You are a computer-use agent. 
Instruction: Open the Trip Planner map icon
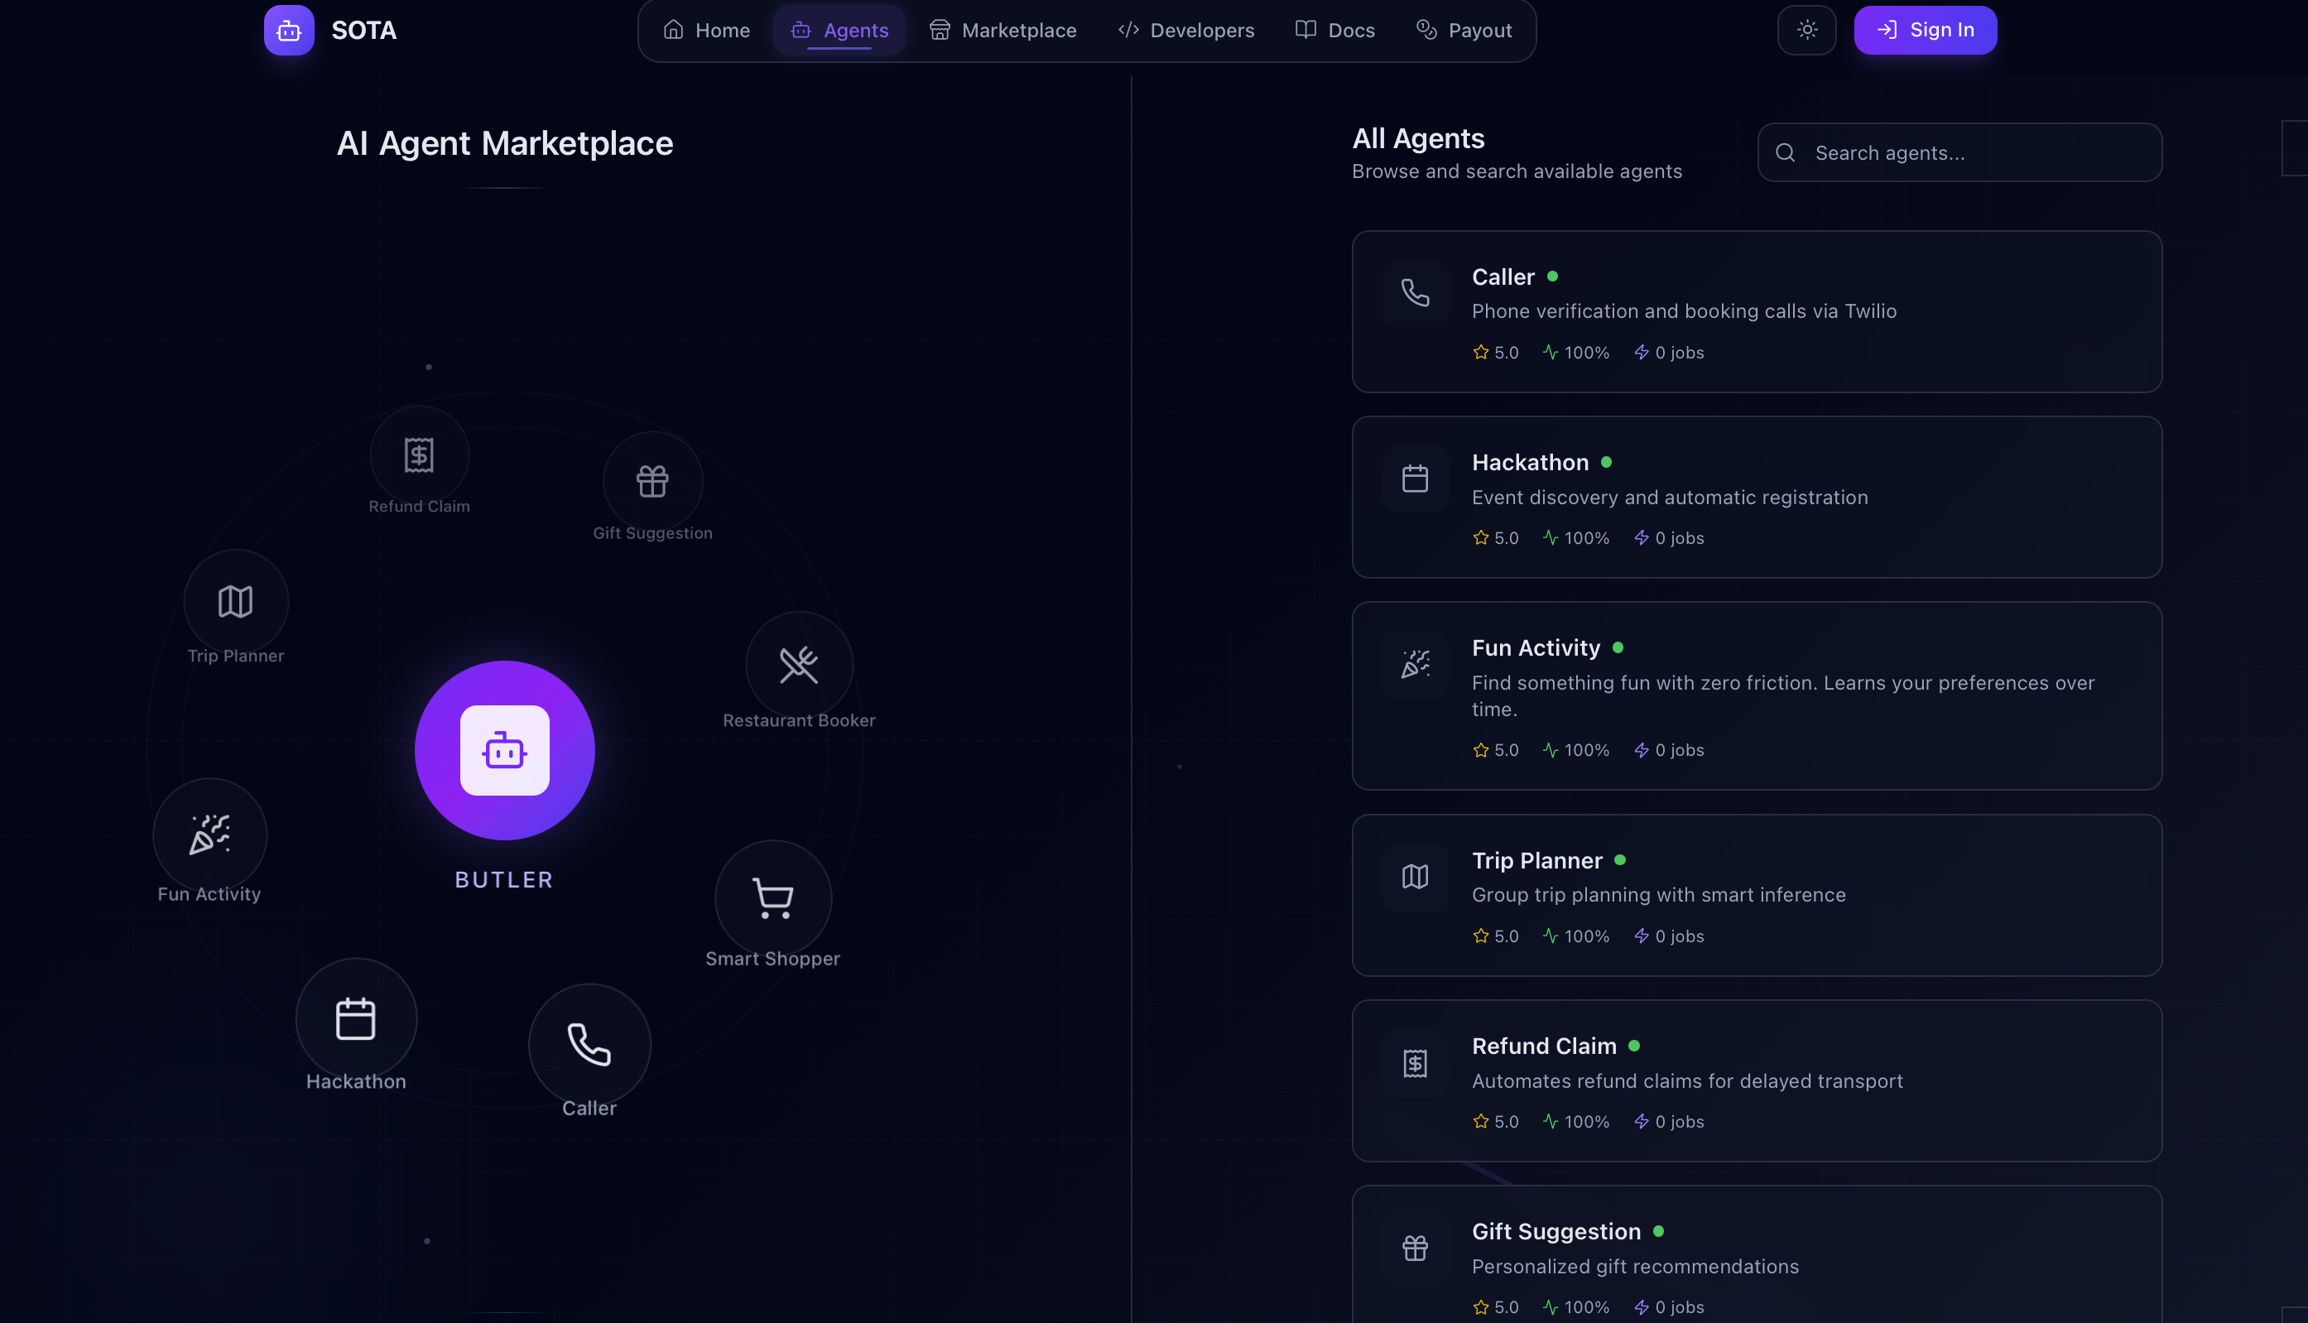pos(235,602)
